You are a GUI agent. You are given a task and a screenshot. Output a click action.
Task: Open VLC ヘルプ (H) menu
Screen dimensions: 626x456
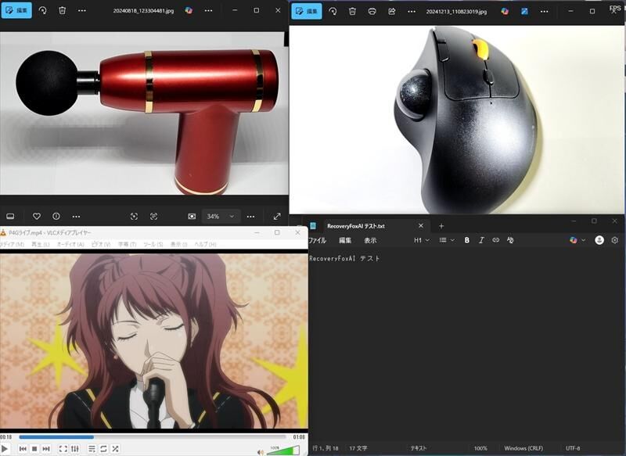click(205, 244)
